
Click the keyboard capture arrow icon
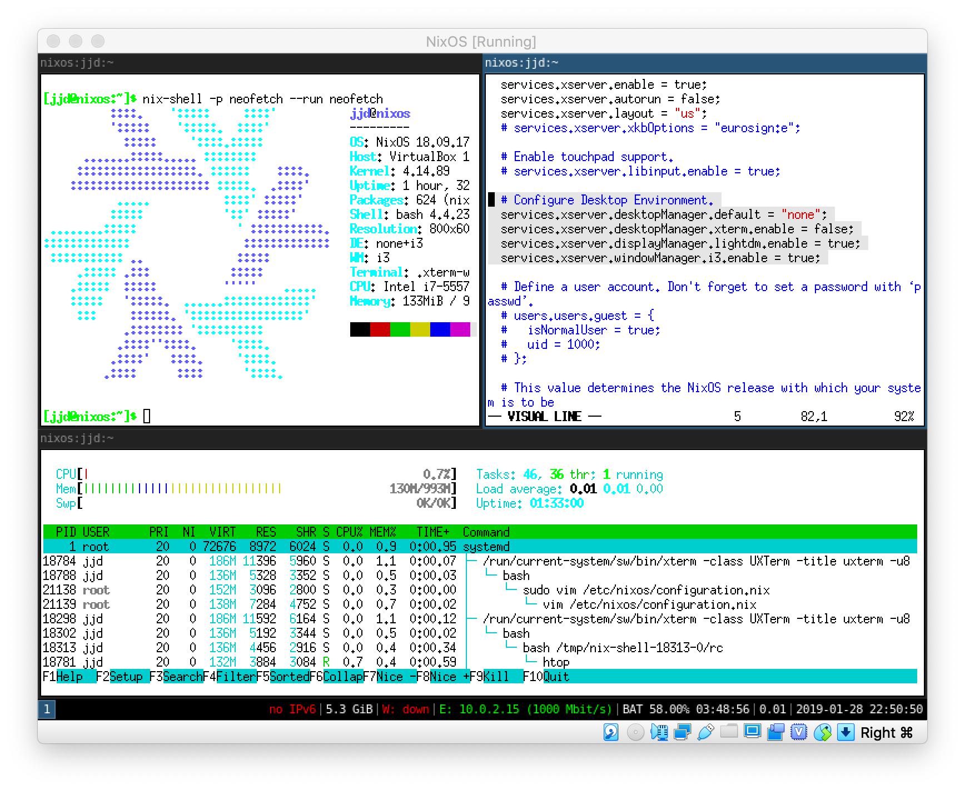[845, 732]
